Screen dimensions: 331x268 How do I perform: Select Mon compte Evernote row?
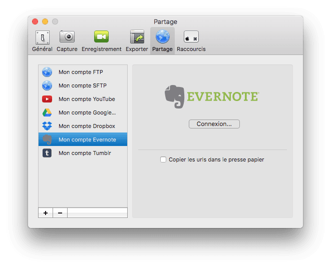[83, 139]
